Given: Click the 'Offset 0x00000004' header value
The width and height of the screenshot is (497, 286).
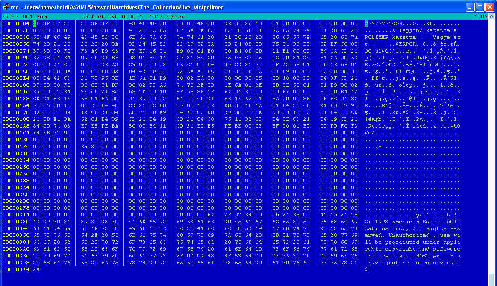Looking at the screenshot, I should (x=113, y=17).
